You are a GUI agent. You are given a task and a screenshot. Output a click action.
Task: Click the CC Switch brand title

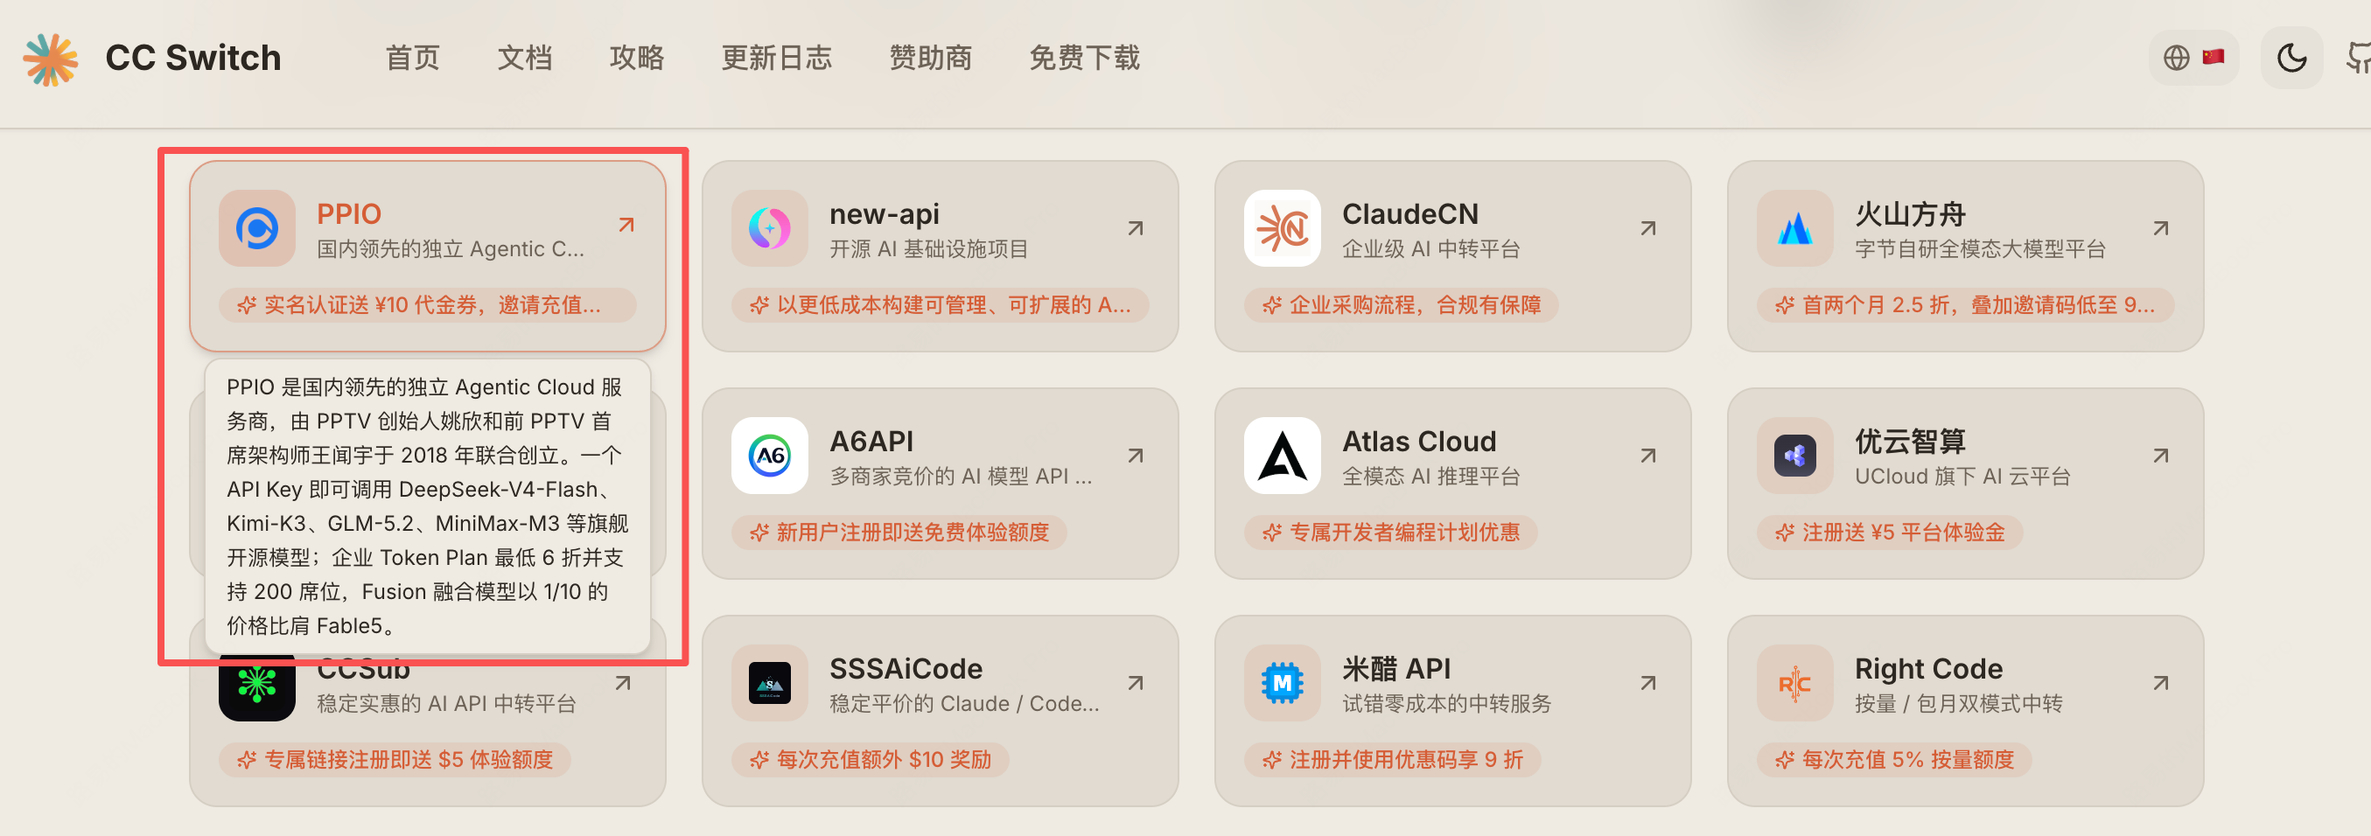click(193, 58)
